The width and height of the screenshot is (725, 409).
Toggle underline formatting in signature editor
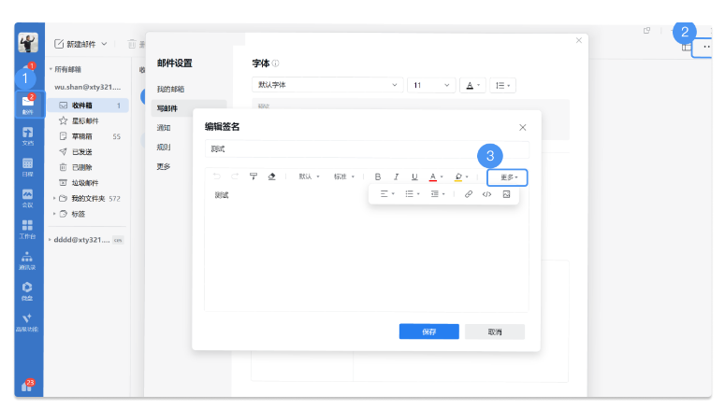(414, 176)
